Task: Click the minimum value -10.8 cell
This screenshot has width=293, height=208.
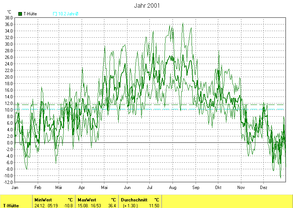Action: (68, 205)
